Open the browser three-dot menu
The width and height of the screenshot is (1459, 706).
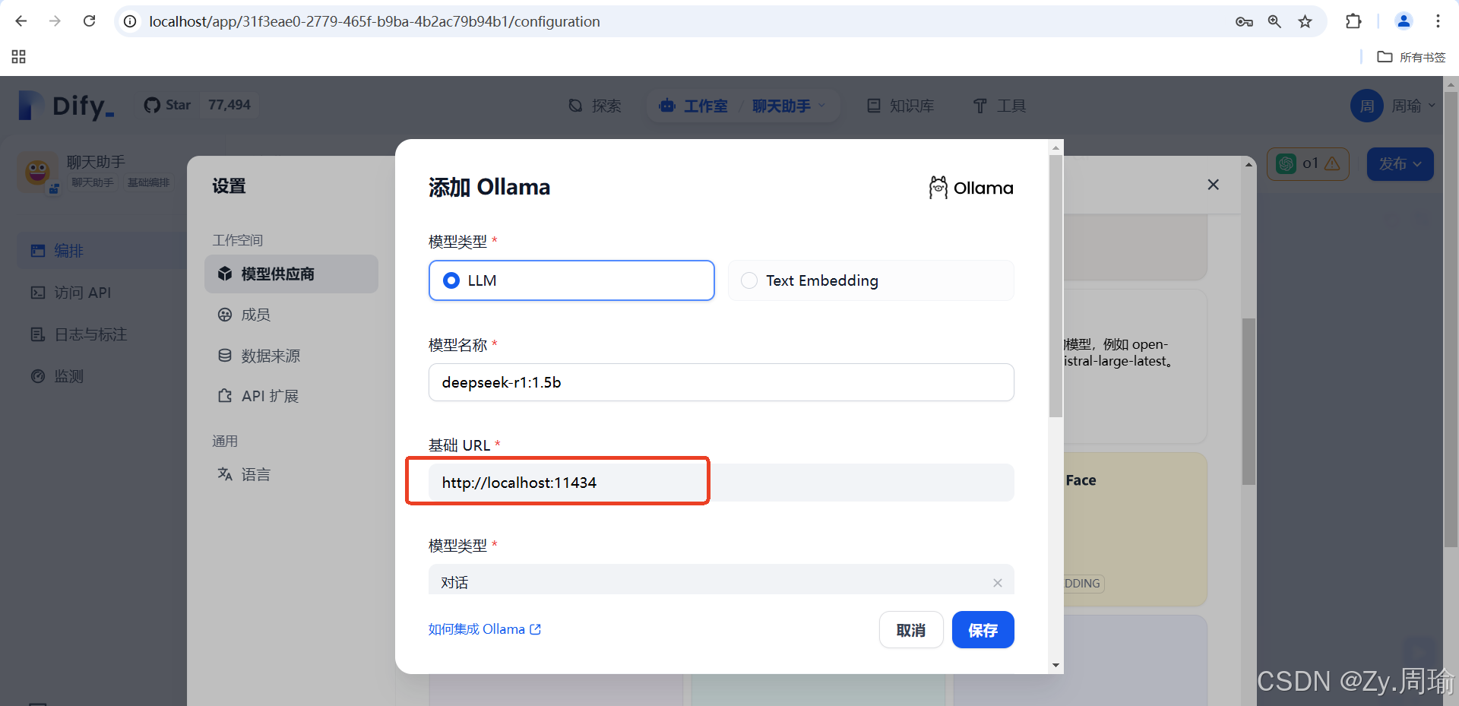(1438, 21)
